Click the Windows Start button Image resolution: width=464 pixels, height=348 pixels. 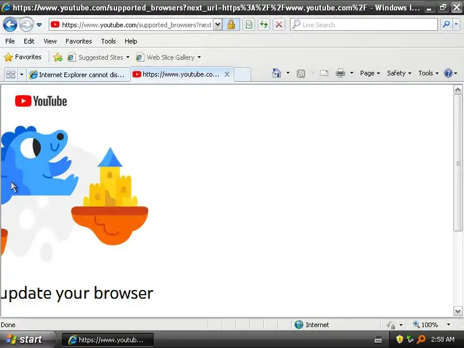click(27, 339)
